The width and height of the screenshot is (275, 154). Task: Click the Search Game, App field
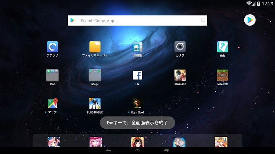point(138,21)
